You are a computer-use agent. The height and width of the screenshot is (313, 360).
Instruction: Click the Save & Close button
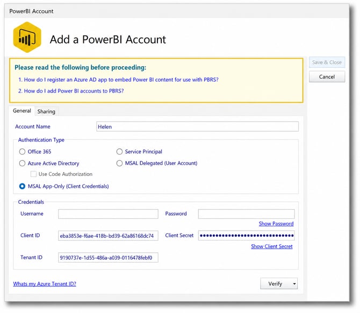(x=327, y=62)
